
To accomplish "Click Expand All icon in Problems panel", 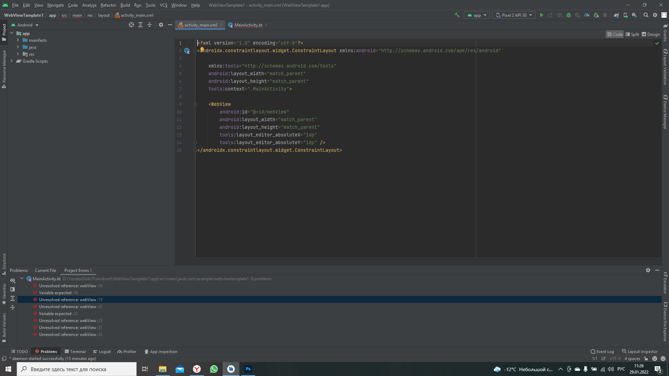I will pos(13,298).
